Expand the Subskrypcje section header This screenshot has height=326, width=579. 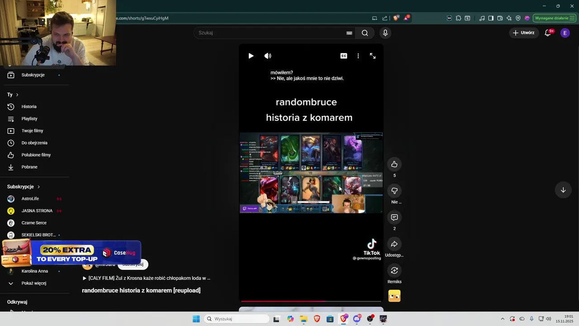tap(24, 187)
